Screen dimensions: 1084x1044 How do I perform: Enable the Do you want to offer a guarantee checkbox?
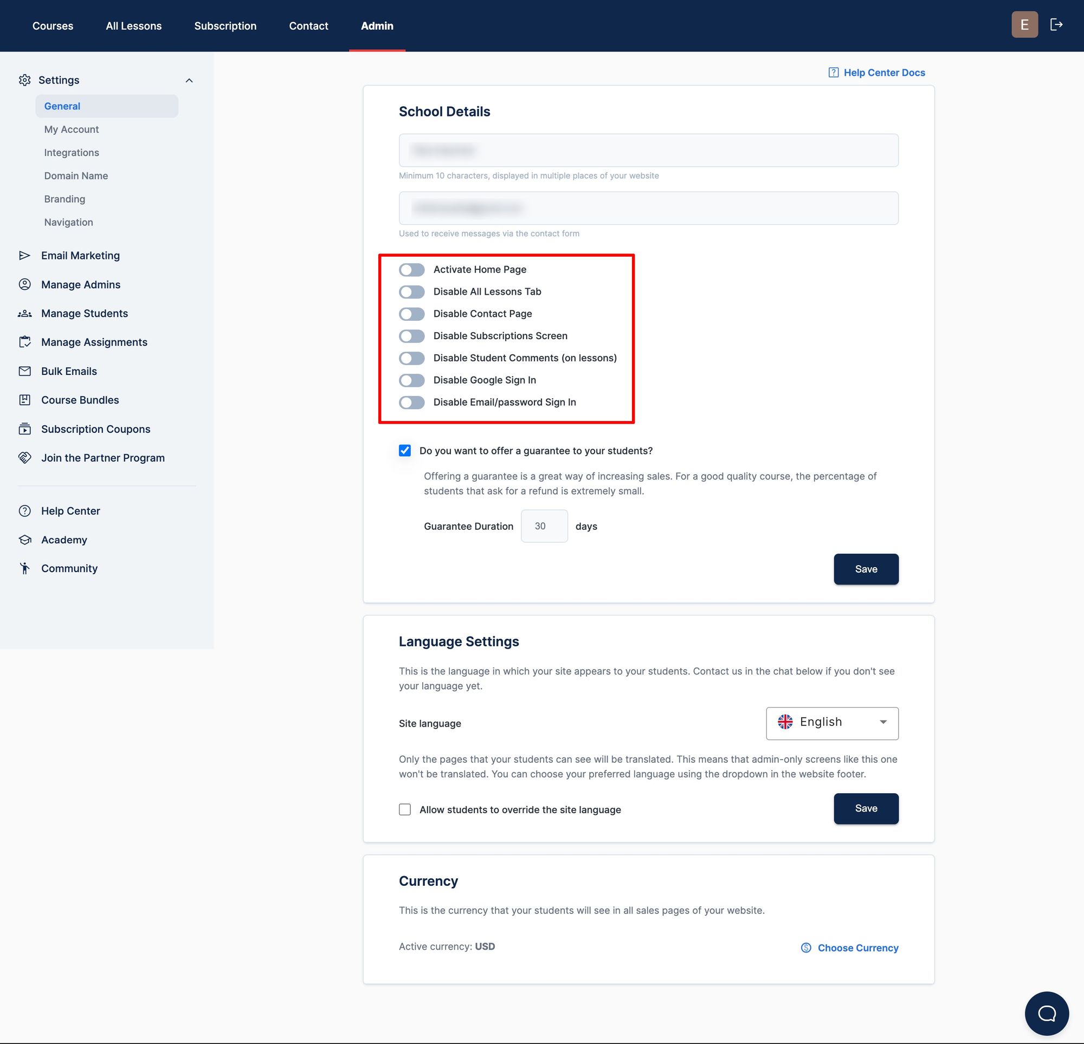point(404,450)
